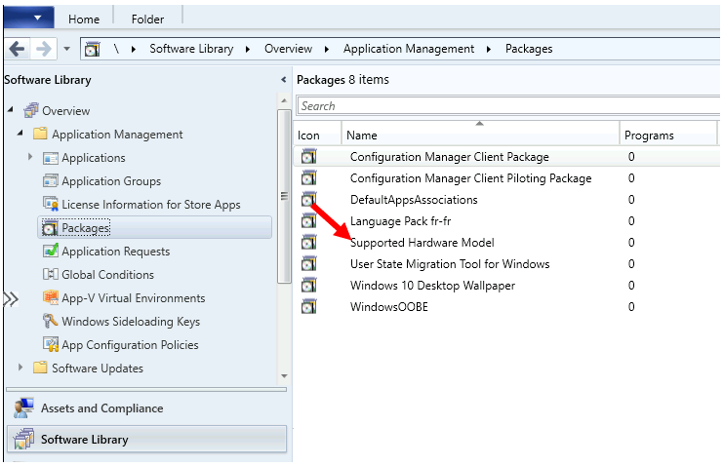This screenshot has height=466, width=724.
Task: Select Application Requests in the tree
Action: pyautogui.click(x=116, y=251)
